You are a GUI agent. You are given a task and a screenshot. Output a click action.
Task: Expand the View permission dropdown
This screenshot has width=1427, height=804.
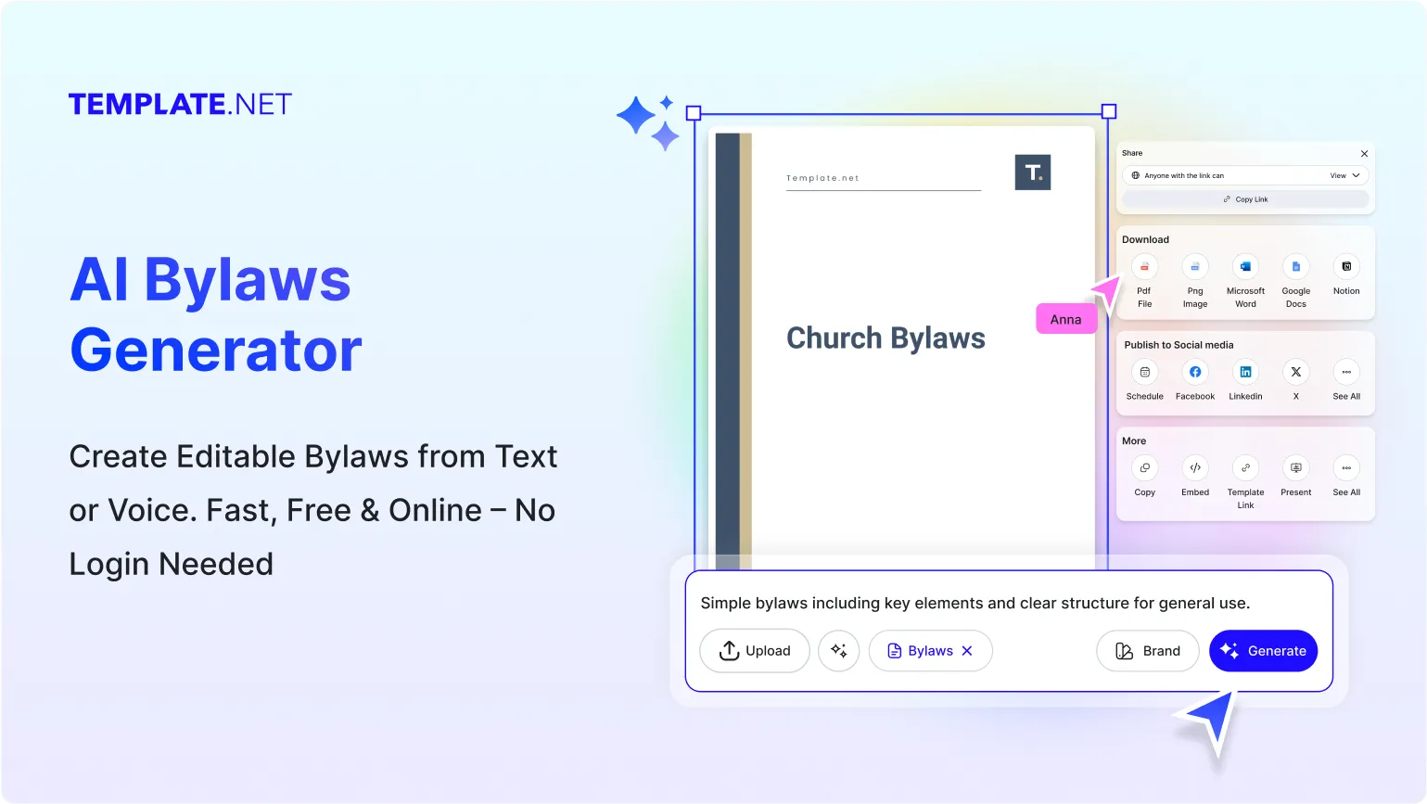pyautogui.click(x=1344, y=175)
